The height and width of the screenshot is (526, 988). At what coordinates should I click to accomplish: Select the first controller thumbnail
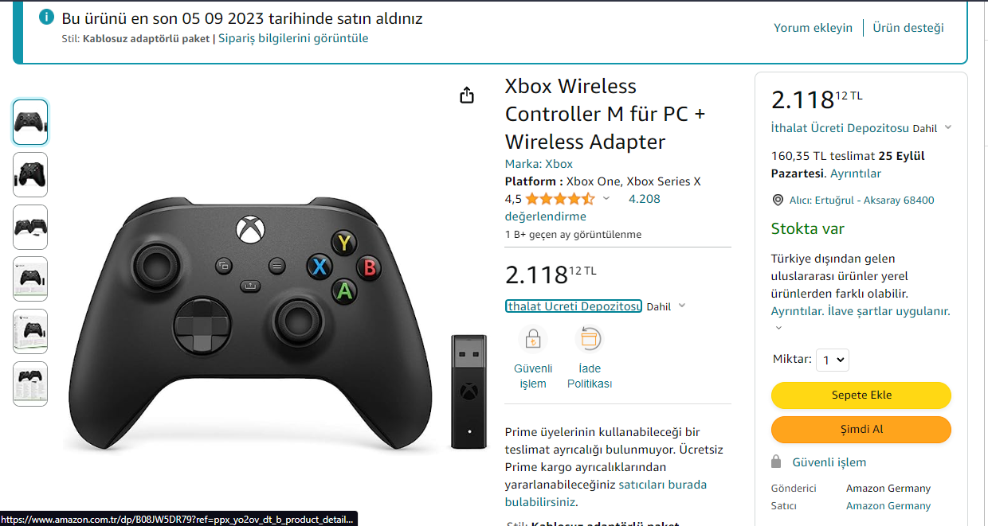(x=30, y=122)
